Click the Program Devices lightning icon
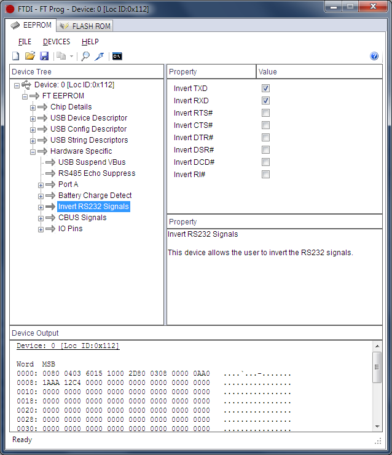Image resolution: width=392 pixels, height=455 pixels. 99,56
